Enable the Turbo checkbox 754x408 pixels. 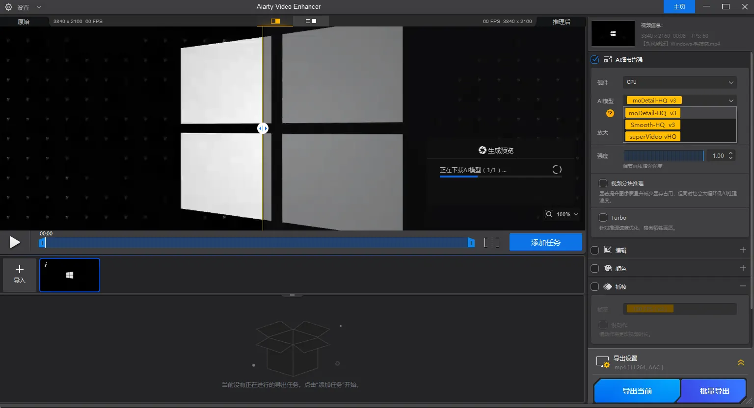pos(603,217)
